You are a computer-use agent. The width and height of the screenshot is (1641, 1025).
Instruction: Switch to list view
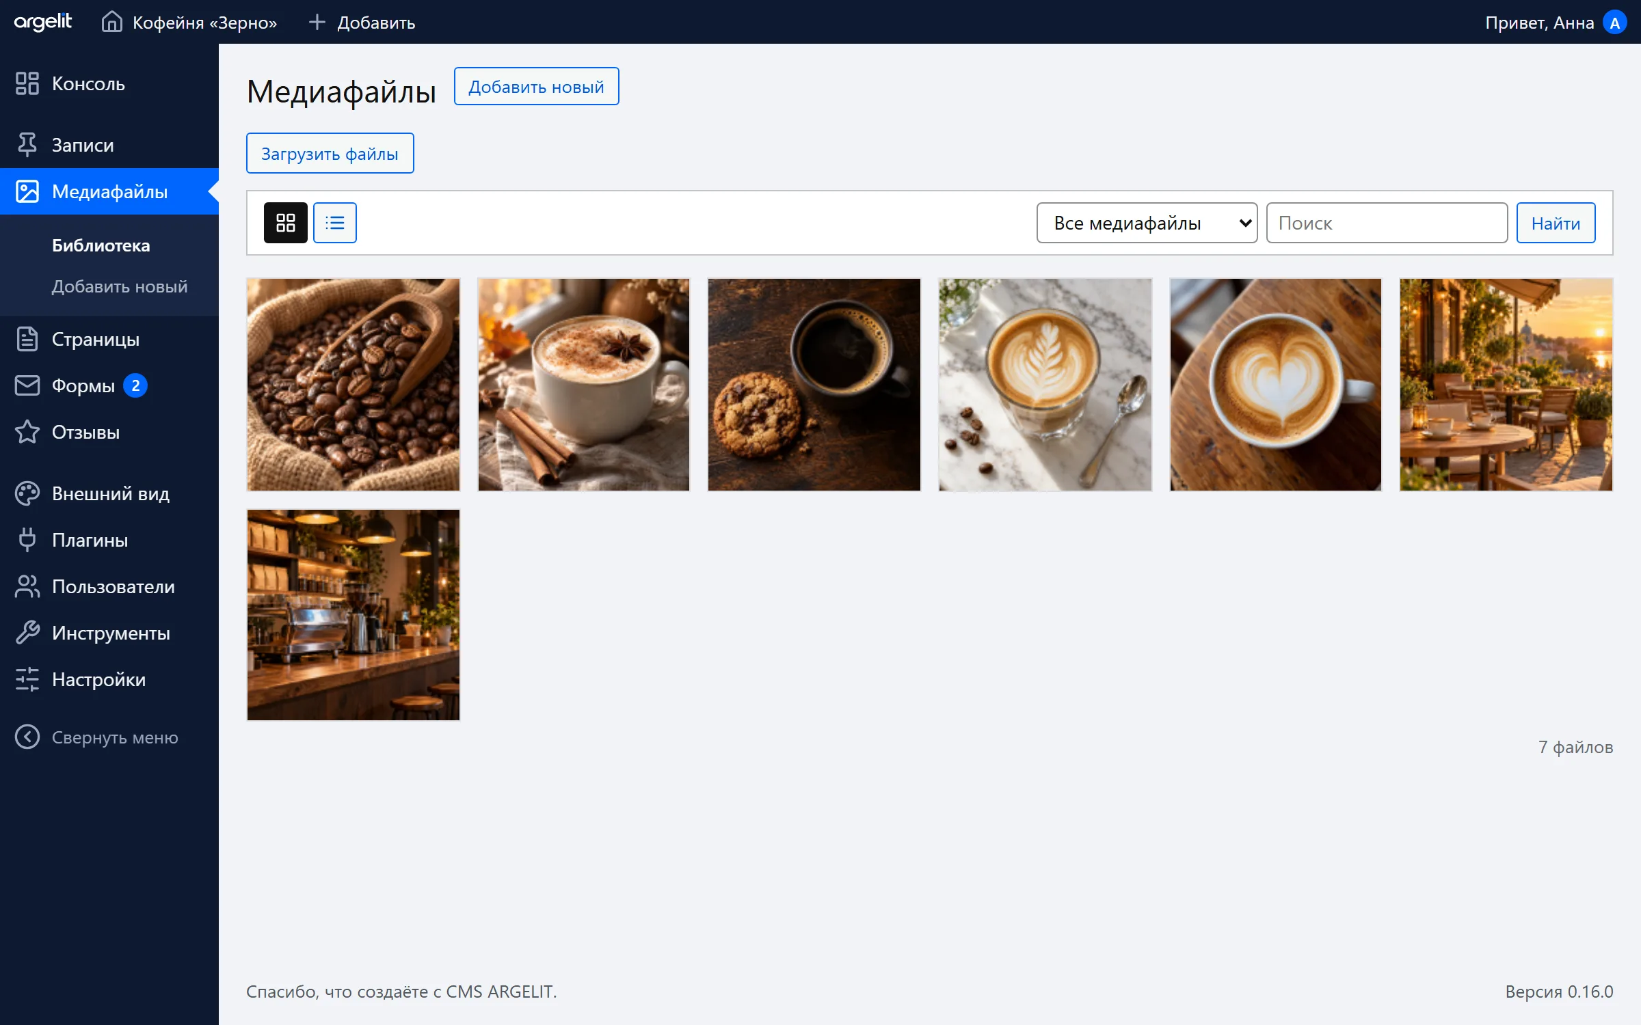click(334, 223)
